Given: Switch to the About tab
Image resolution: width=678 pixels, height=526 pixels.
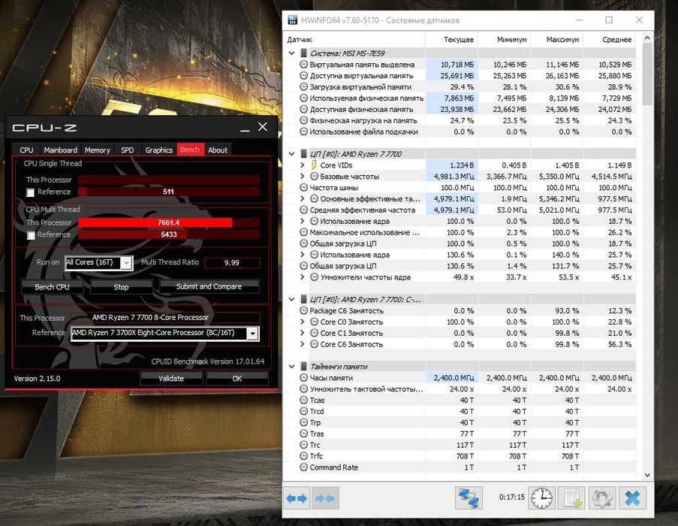Looking at the screenshot, I should coord(218,150).
